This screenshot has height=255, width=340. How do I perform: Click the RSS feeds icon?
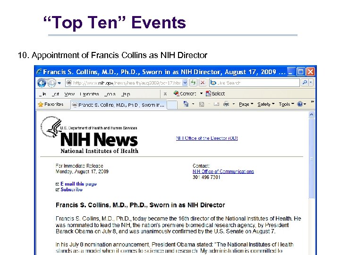coord(202,104)
